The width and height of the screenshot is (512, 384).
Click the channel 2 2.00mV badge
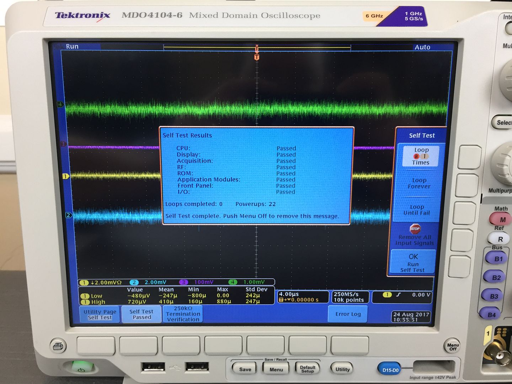click(x=148, y=282)
